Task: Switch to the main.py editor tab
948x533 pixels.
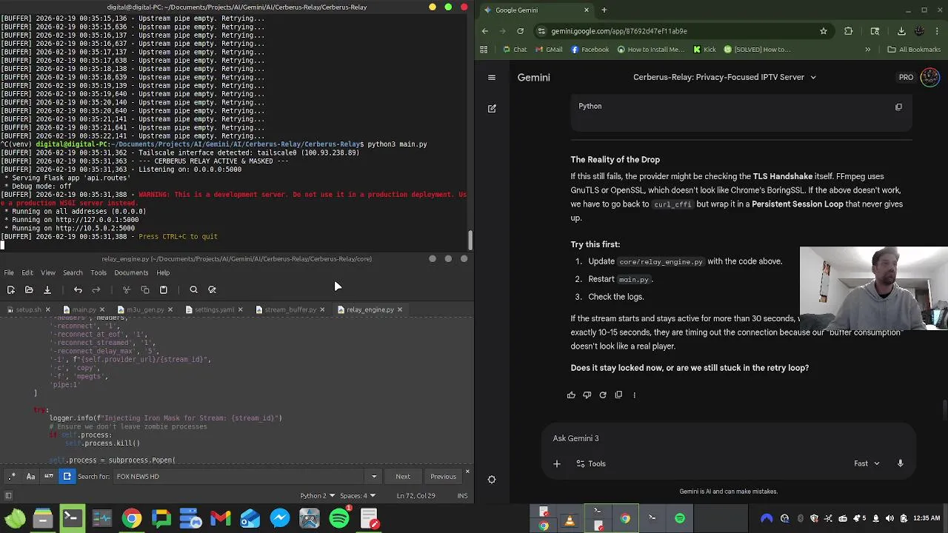Action: click(84, 309)
